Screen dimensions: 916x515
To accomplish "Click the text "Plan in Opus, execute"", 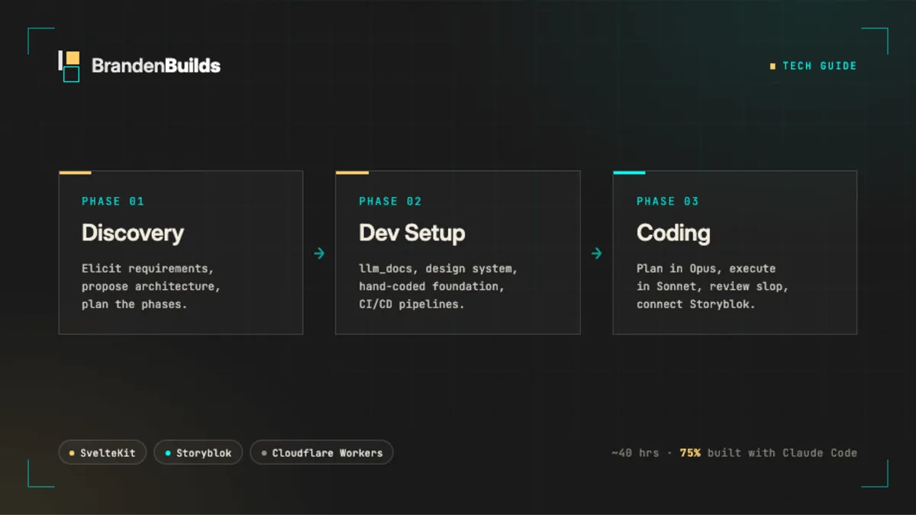I will [x=706, y=269].
